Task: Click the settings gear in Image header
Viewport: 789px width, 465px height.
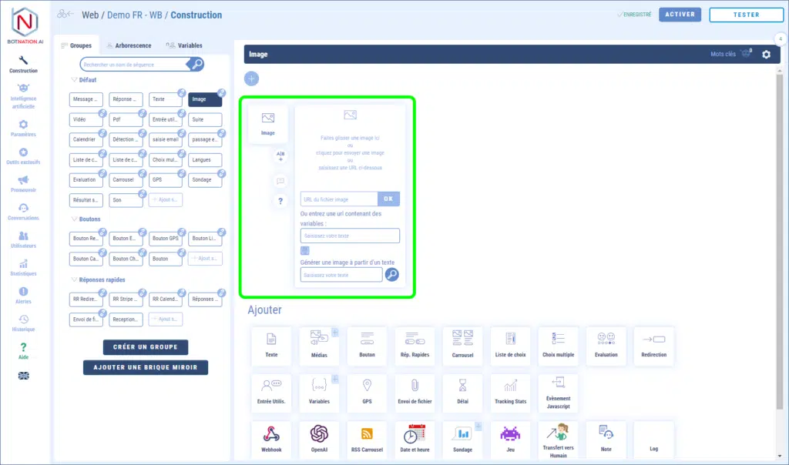Action: (766, 55)
